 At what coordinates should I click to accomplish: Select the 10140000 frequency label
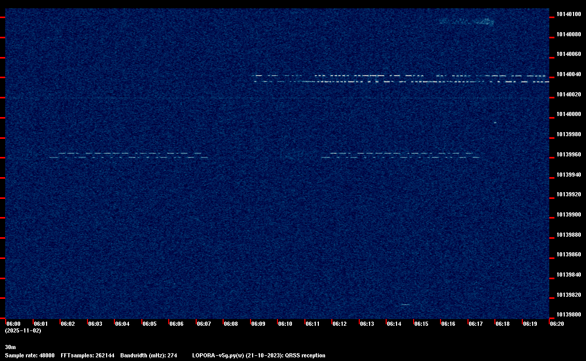point(568,114)
